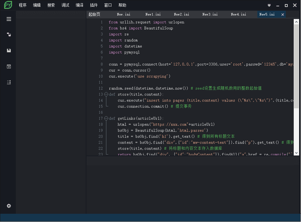Open settings via the gear icon

click(9, 206)
